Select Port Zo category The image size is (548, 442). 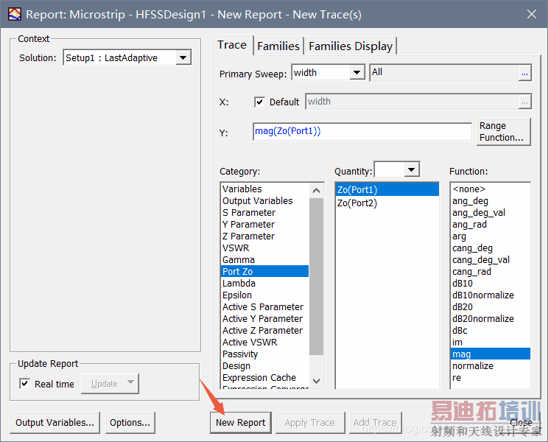pos(264,272)
